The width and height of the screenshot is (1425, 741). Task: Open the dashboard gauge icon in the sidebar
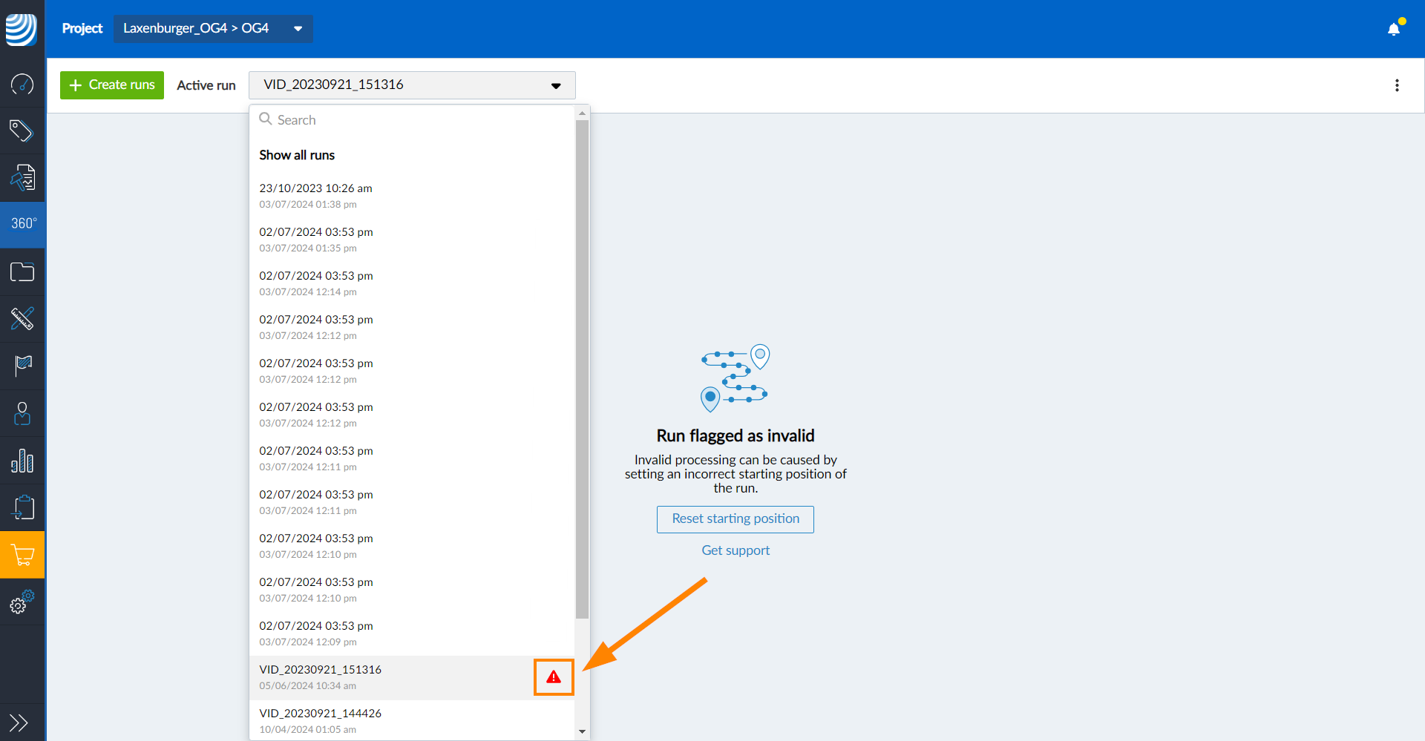(22, 85)
